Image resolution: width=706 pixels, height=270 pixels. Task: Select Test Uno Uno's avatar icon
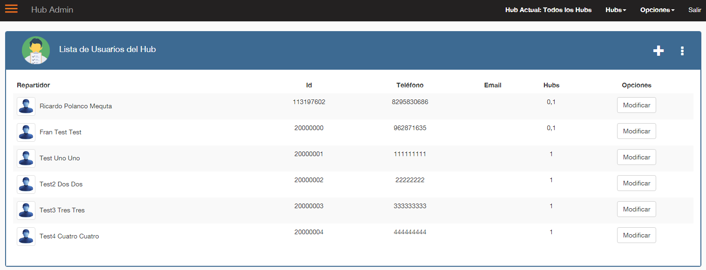26,158
